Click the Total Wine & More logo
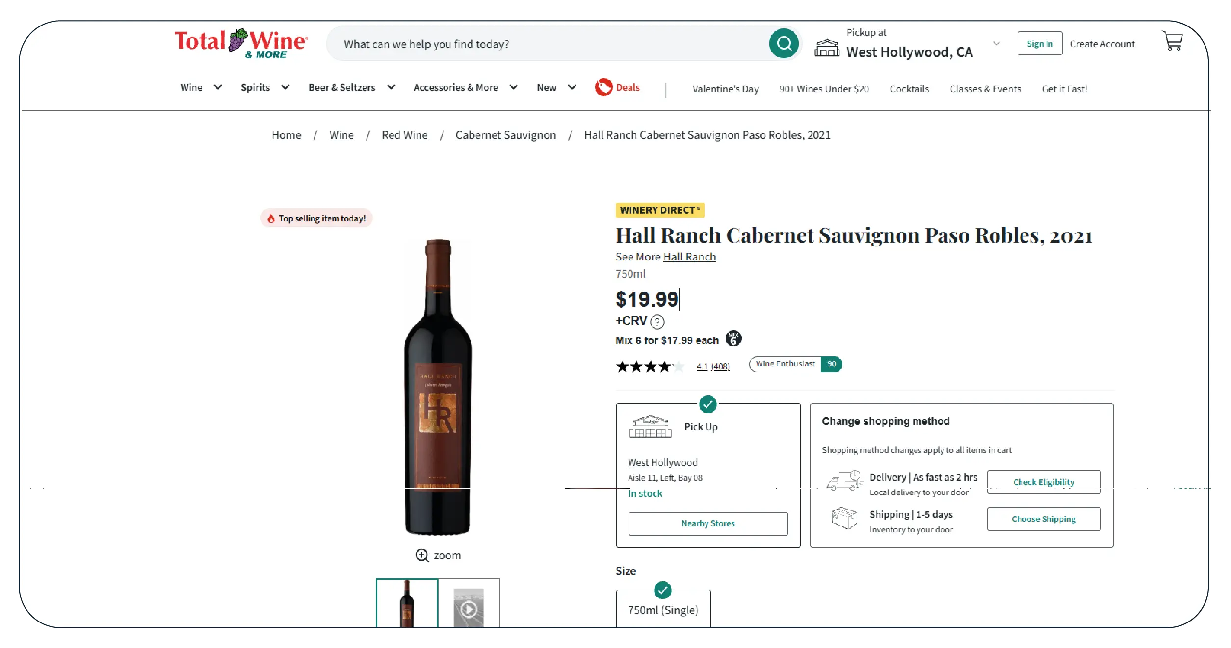The width and height of the screenshot is (1231, 648). [x=241, y=43]
